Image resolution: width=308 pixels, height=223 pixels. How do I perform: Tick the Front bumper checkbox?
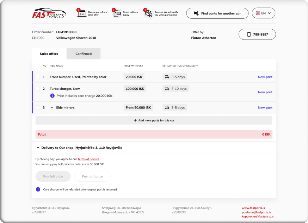click(x=38, y=77)
